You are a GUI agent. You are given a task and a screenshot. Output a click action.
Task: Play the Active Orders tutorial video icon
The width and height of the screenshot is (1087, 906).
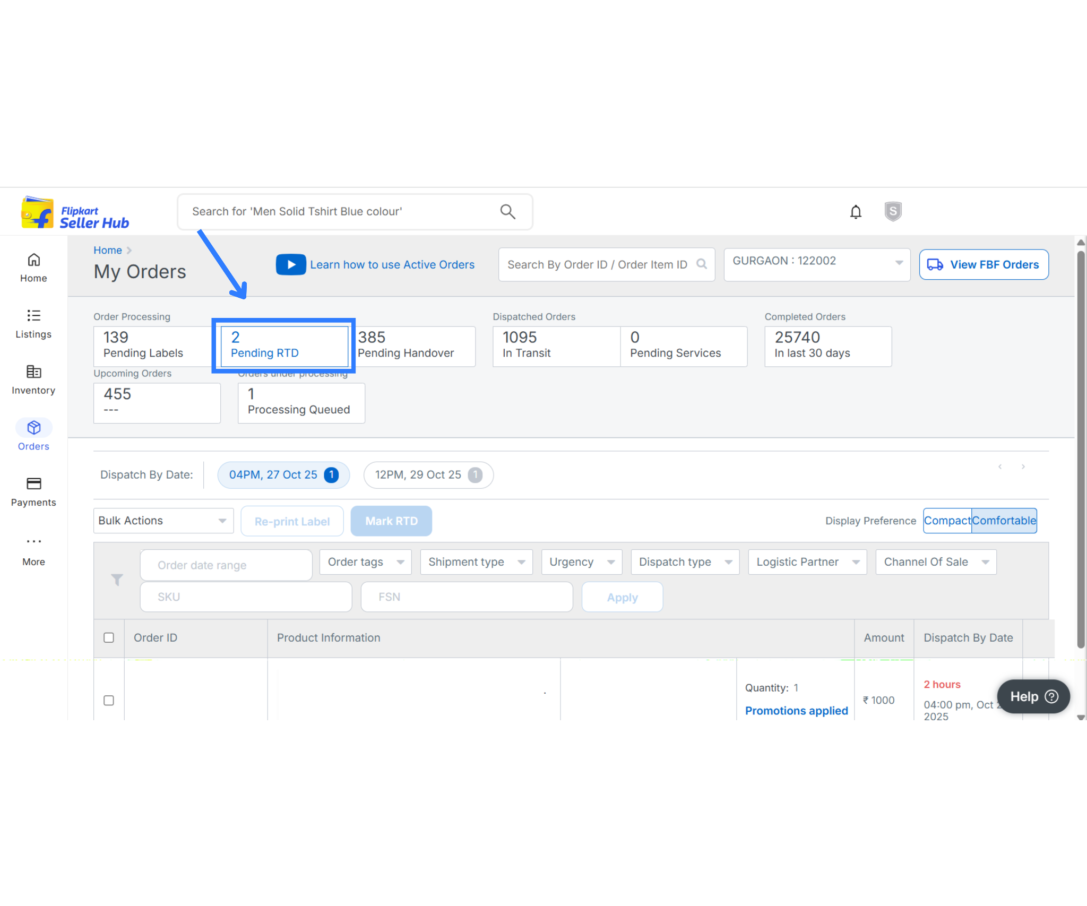click(x=290, y=264)
